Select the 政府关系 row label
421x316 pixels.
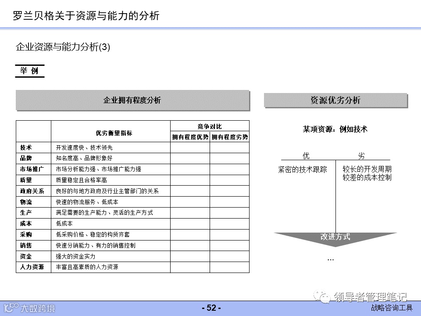[32, 191]
